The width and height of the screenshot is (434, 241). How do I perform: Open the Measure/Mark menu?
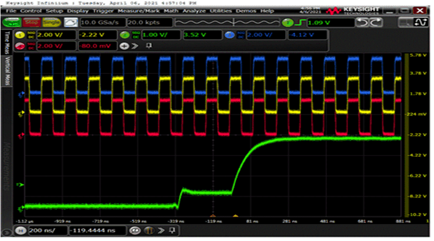[145, 11]
